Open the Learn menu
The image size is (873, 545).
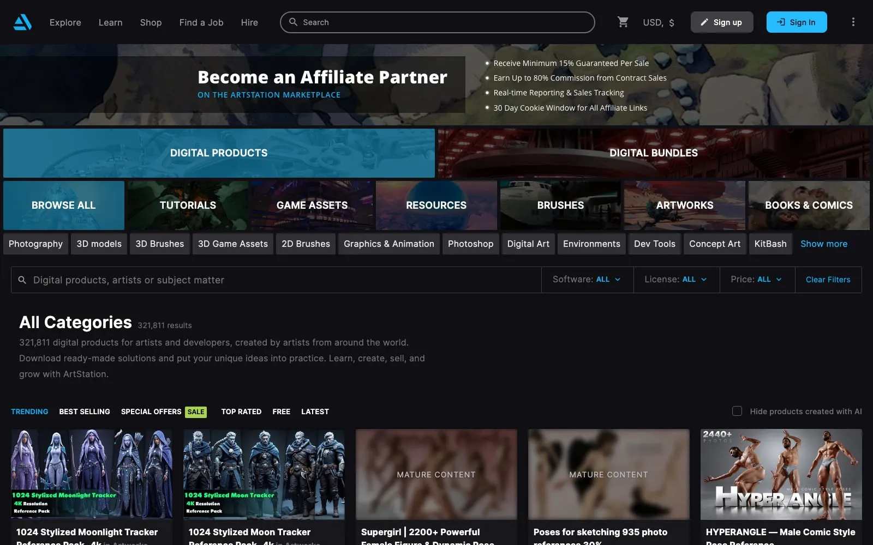(x=111, y=22)
